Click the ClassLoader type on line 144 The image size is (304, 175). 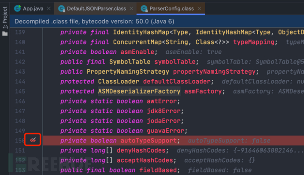119,82
